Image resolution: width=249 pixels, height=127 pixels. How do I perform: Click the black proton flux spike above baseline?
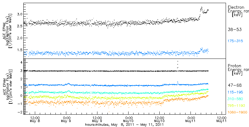pos(177,64)
